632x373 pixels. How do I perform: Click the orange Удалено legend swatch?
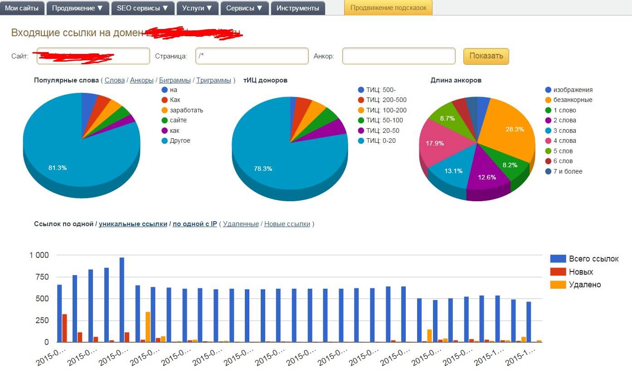tap(558, 285)
